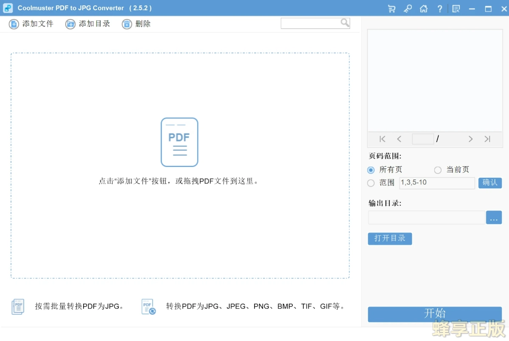The image size is (509, 341).
Task: Select the 范围 page range radio button
Action: [370, 183]
